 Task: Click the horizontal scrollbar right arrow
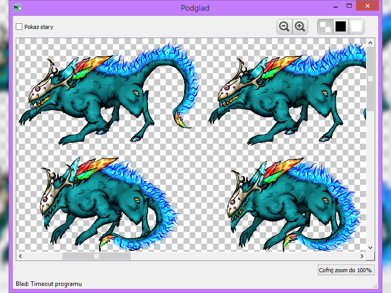click(x=362, y=256)
